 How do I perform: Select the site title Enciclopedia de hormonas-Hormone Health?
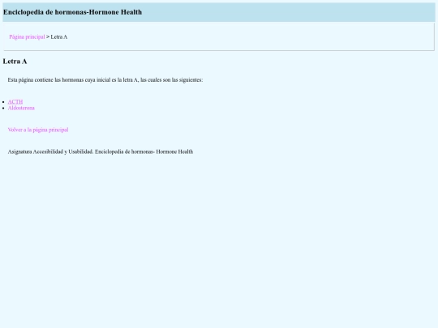(x=73, y=12)
